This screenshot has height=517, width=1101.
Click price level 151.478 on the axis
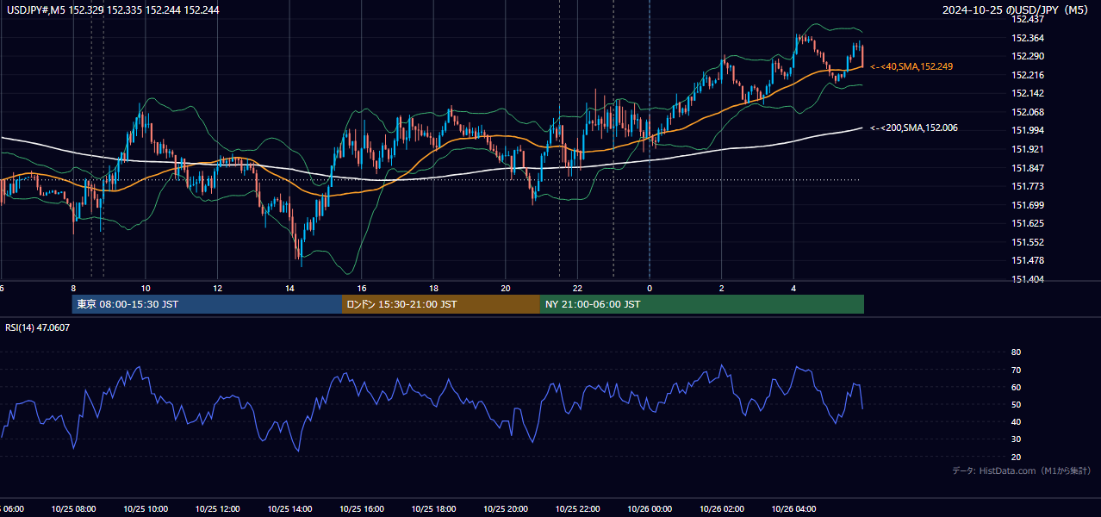tap(1027, 260)
